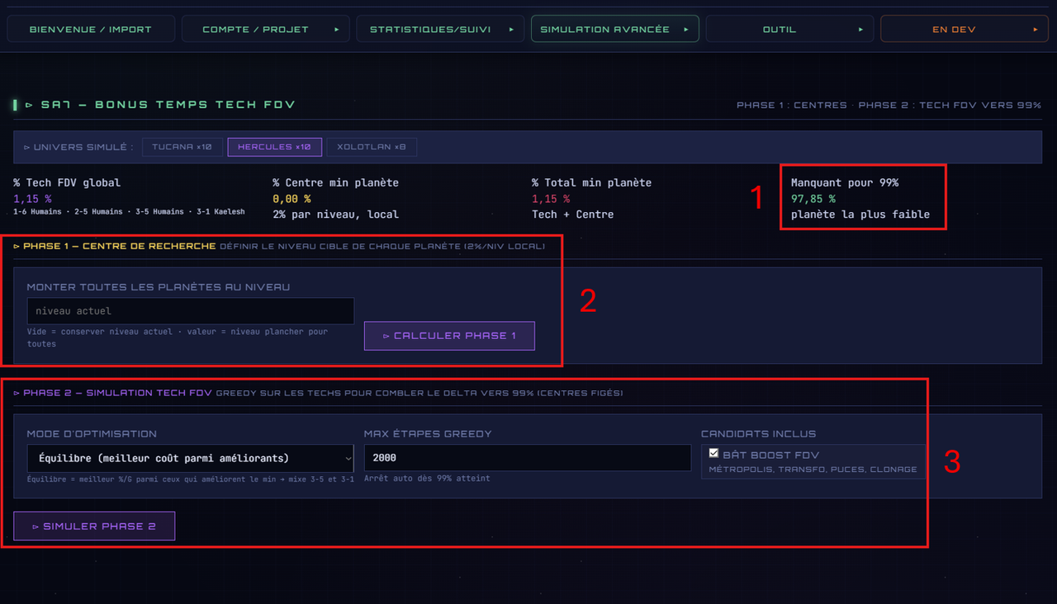Screen dimensions: 1057x604
Task: Open the Outil menu
Action: (789, 29)
